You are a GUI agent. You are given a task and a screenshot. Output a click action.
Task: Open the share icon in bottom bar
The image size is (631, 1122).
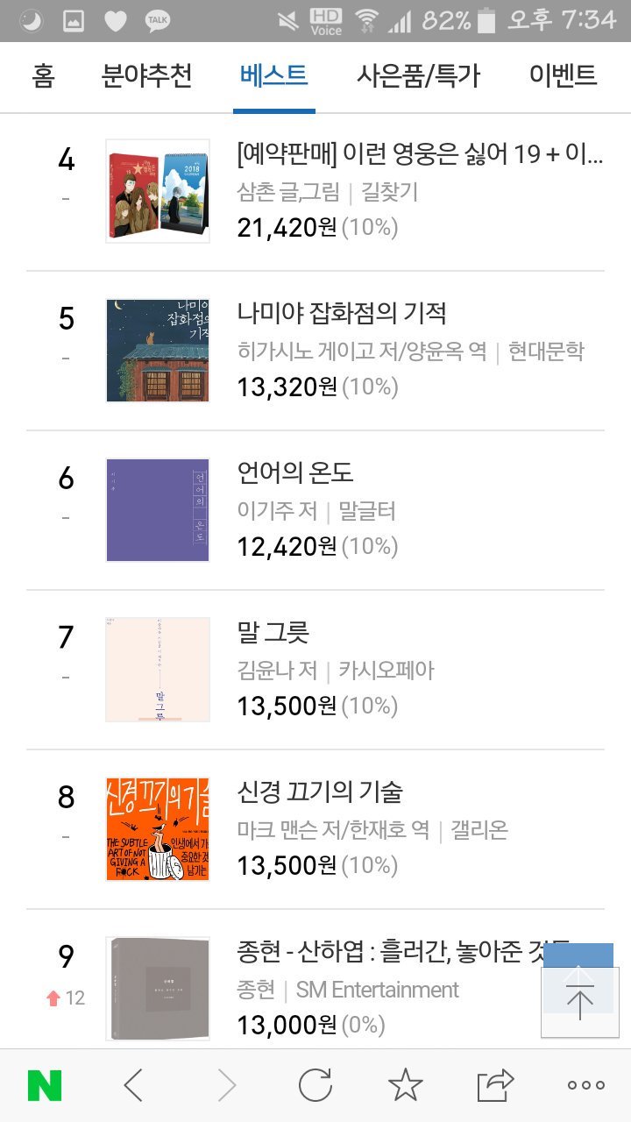tap(495, 1087)
